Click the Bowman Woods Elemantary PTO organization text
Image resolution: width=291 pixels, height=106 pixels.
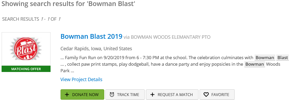pyautogui.click(x=171, y=37)
